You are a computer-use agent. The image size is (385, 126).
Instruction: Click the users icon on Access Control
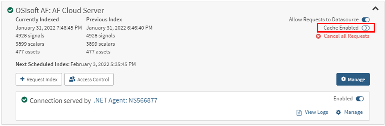tap(72, 80)
